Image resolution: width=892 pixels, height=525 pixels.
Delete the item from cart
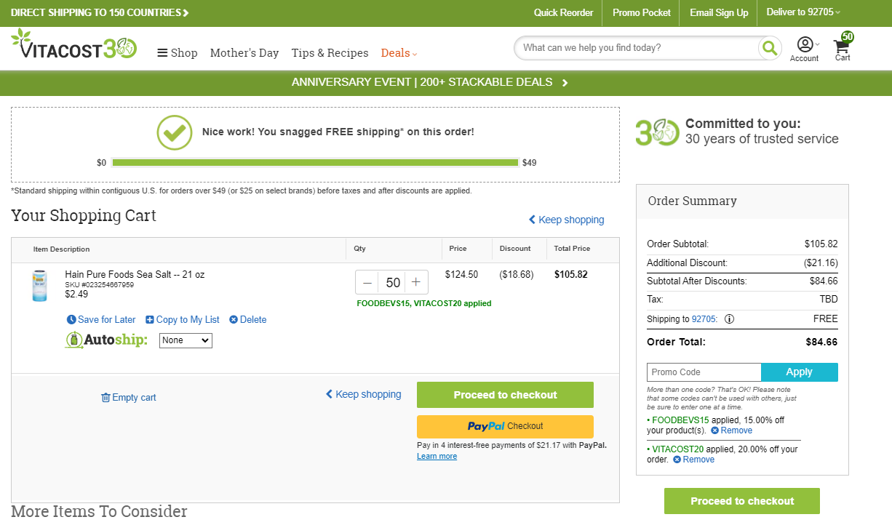pyautogui.click(x=248, y=320)
